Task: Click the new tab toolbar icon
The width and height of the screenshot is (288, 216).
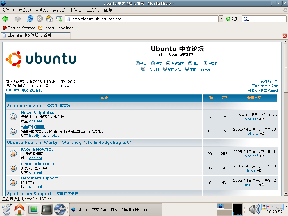Action: pyautogui.click(x=59, y=19)
